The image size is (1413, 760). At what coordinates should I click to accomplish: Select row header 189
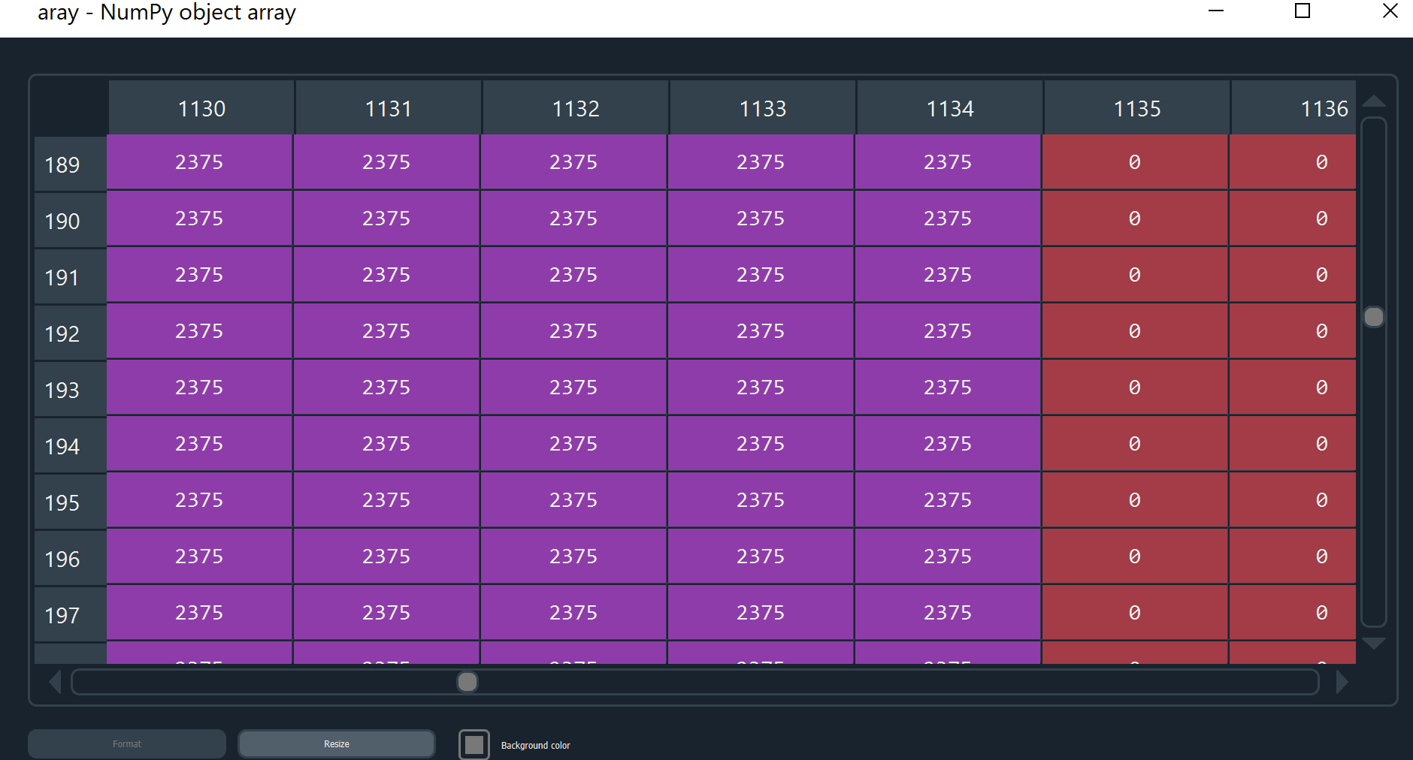tap(70, 164)
